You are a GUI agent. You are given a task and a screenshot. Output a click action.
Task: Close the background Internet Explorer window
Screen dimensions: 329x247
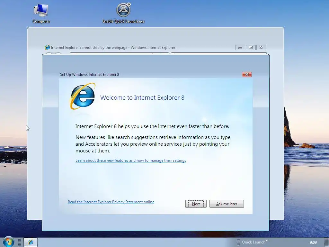(x=261, y=48)
